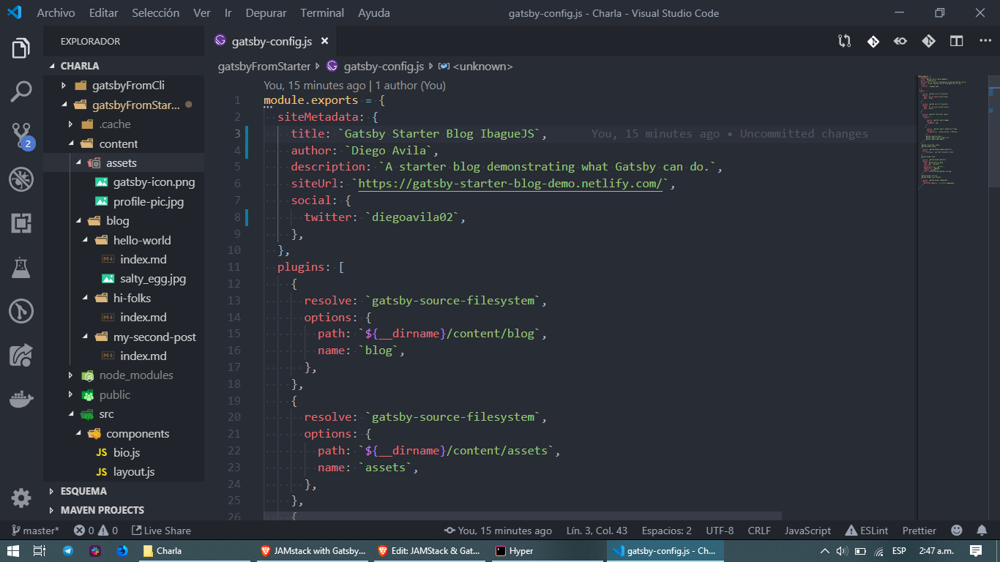Screen dimensions: 1000x562
Task: Start Live Share from status bar
Action: point(161,531)
